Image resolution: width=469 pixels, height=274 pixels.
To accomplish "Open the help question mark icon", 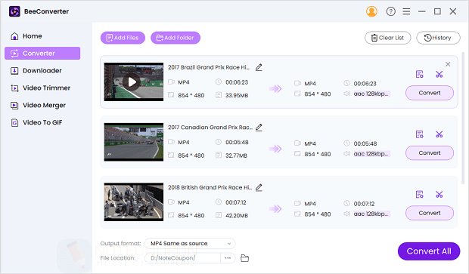I will click(390, 11).
